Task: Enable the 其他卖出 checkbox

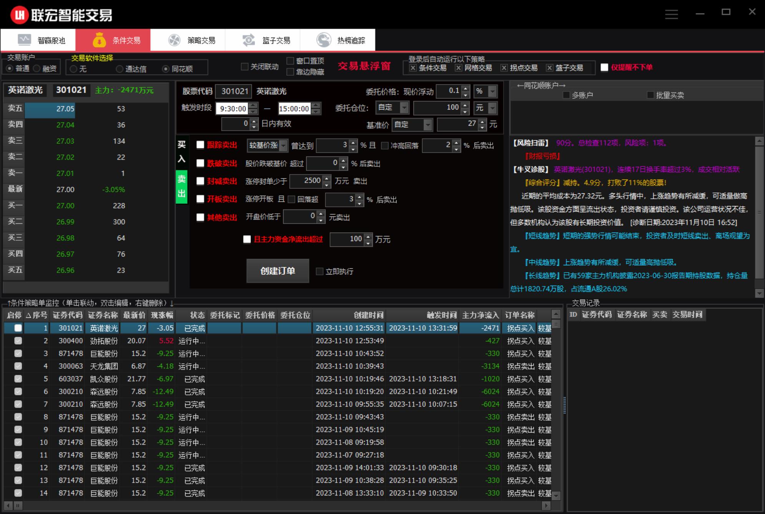Action: click(200, 218)
